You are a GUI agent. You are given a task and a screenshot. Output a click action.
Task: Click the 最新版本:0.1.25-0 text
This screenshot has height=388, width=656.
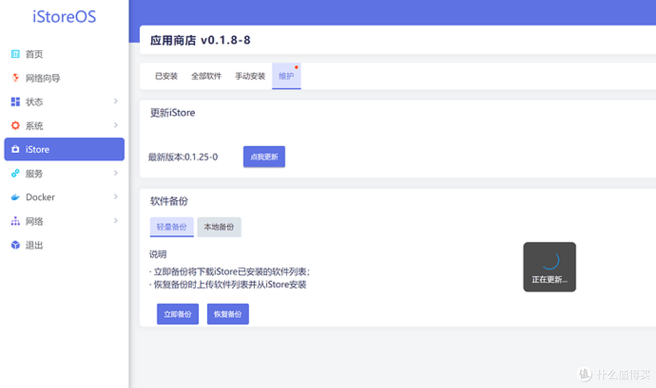183,157
